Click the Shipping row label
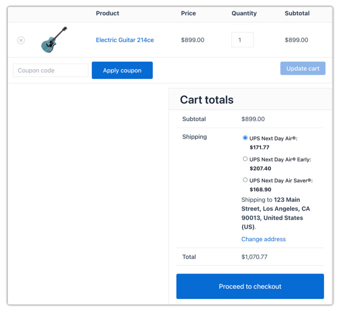The height and width of the screenshot is (312, 340). tap(194, 137)
